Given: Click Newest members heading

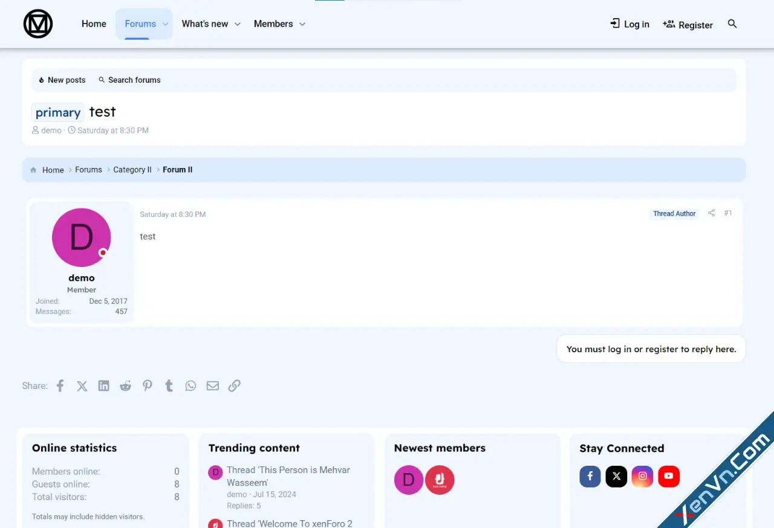Looking at the screenshot, I should pyautogui.click(x=440, y=448).
